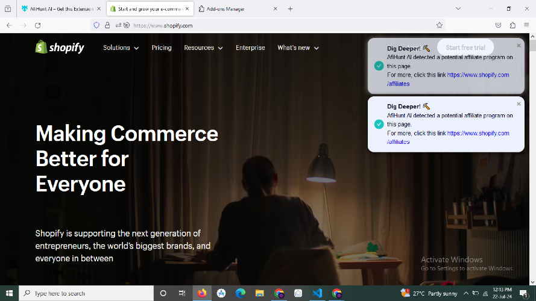Reload the page with the refresh icon

pyautogui.click(x=37, y=25)
